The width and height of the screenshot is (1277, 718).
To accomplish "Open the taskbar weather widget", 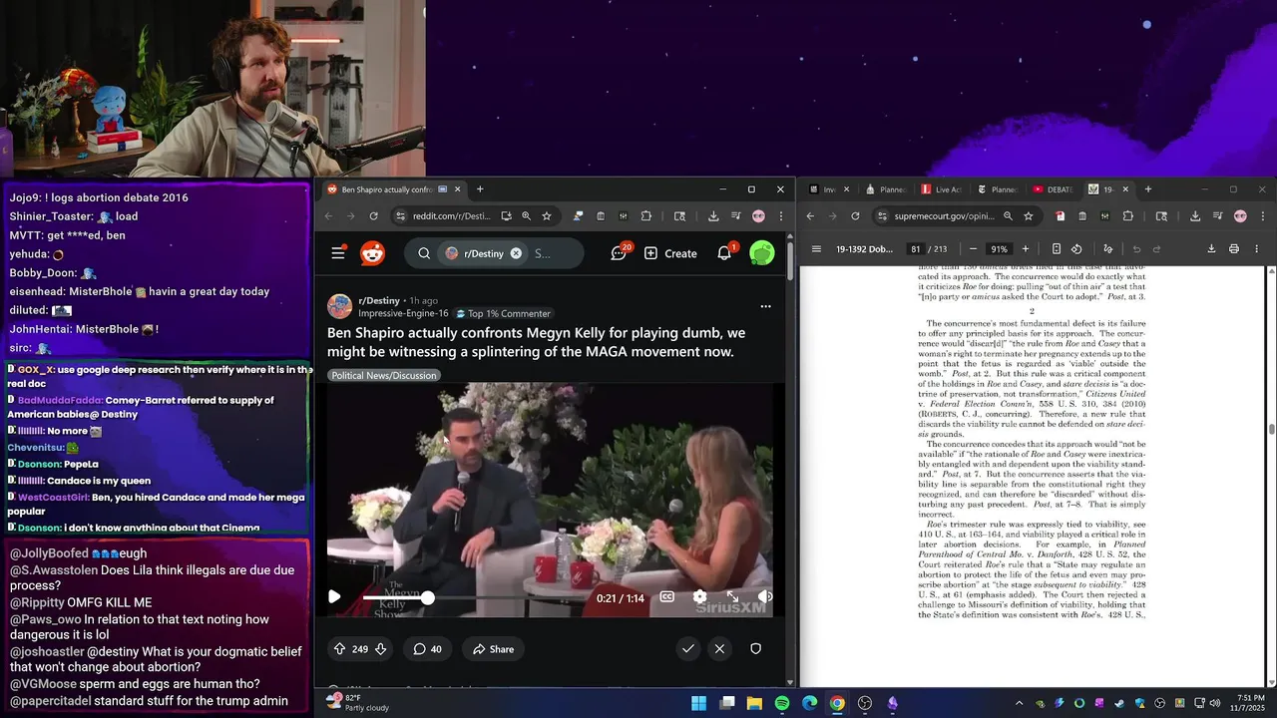I will point(359,703).
